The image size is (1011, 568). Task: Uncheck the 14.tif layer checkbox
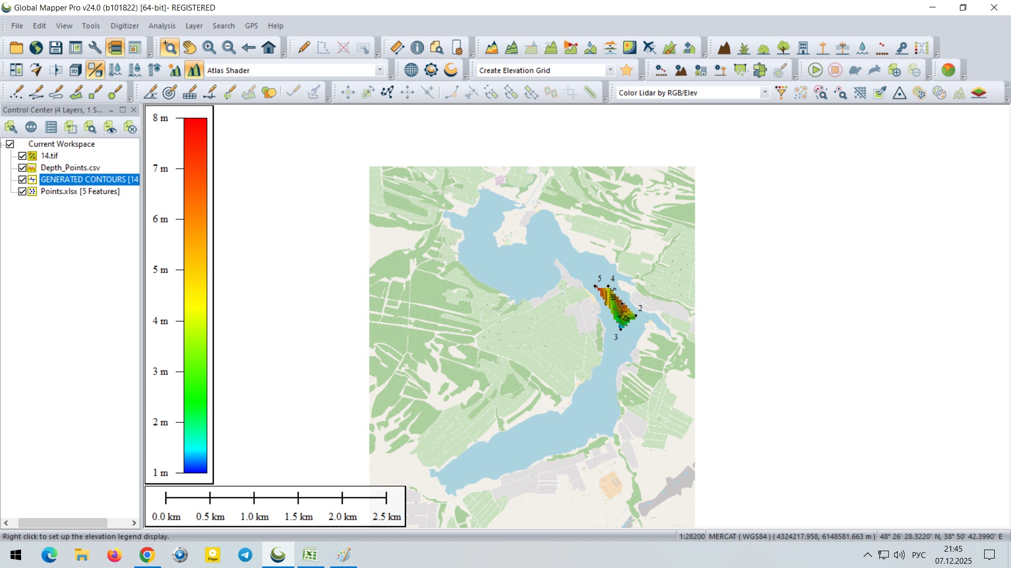click(22, 156)
